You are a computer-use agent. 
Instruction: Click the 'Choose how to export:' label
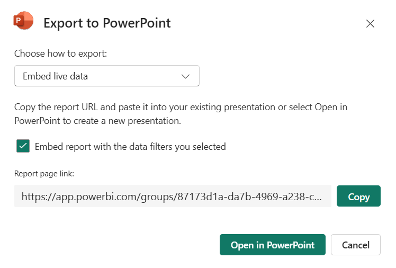60,53
